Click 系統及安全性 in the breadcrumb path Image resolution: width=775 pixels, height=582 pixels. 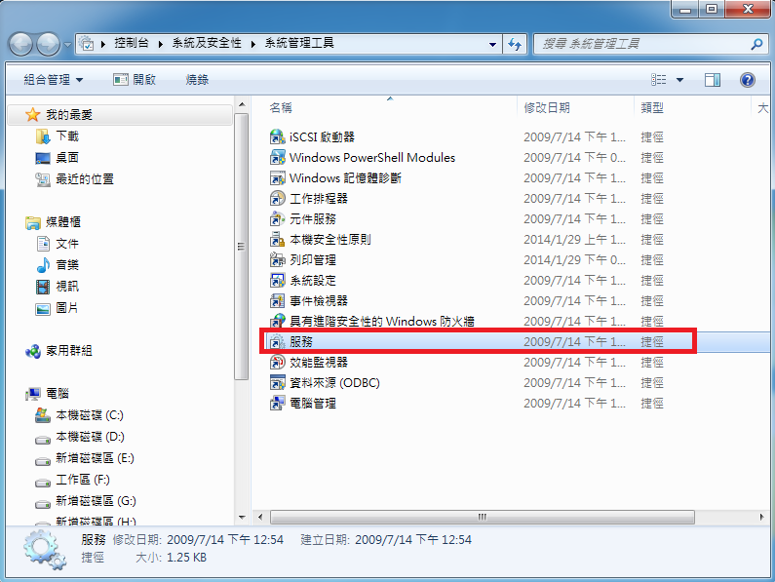tap(207, 44)
